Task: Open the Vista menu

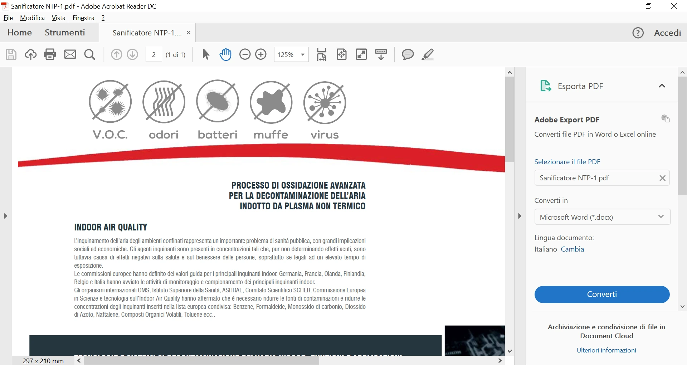Action: (x=58, y=18)
